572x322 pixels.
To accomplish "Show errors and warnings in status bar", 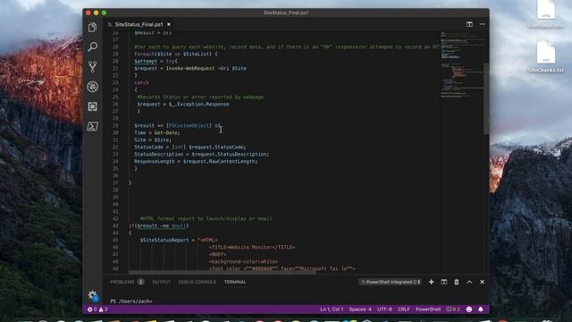I will (97, 309).
